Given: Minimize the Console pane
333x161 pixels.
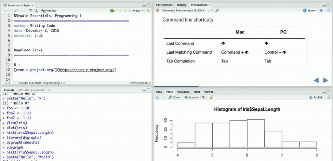Looking at the screenshot, I should [x=144, y=90].
